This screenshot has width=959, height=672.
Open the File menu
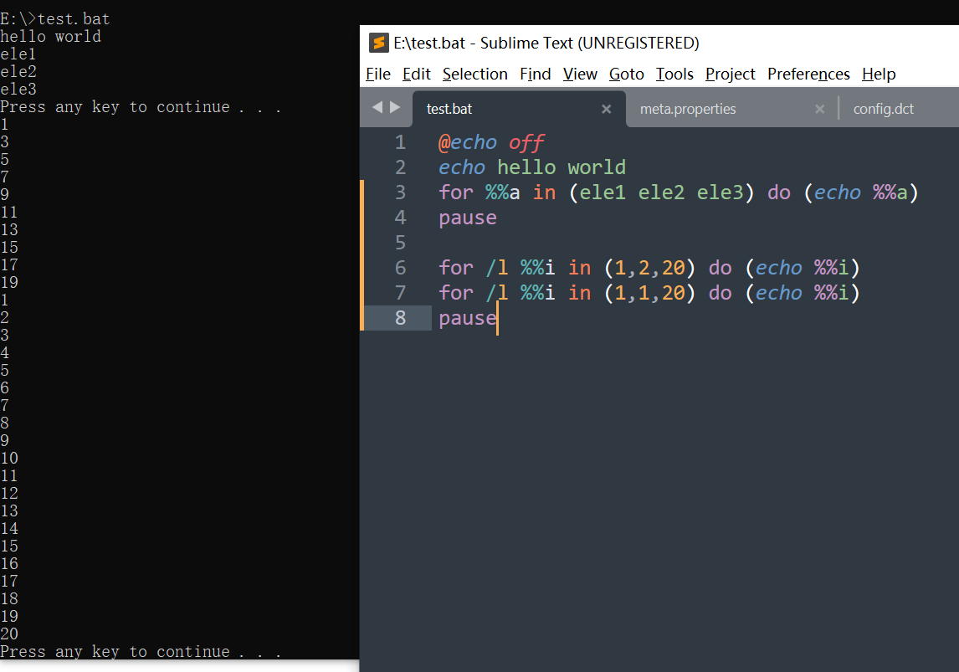pyautogui.click(x=378, y=74)
